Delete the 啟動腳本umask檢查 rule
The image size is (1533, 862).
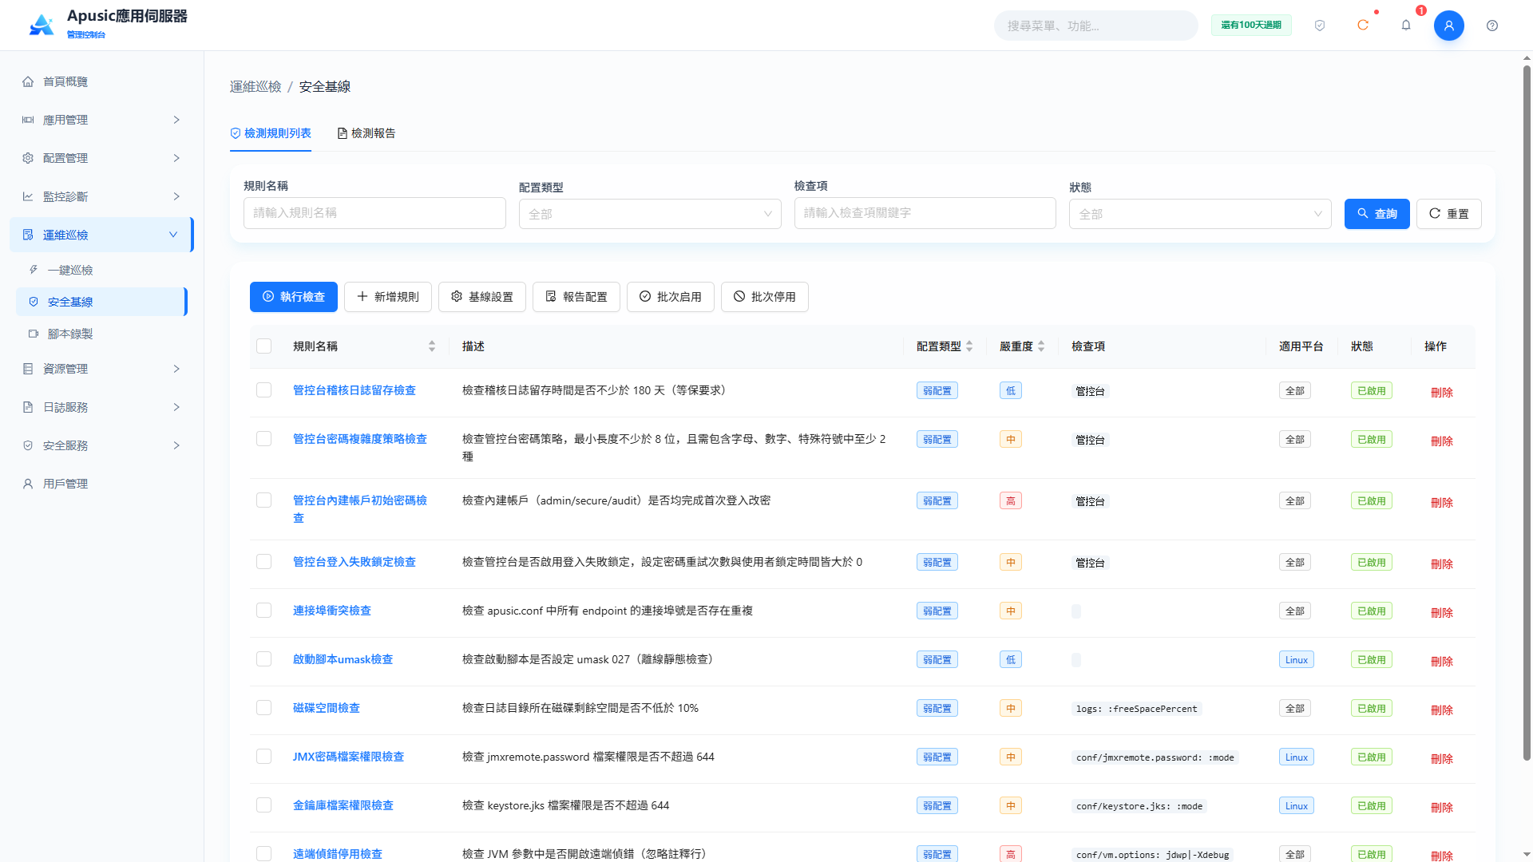tap(1442, 662)
